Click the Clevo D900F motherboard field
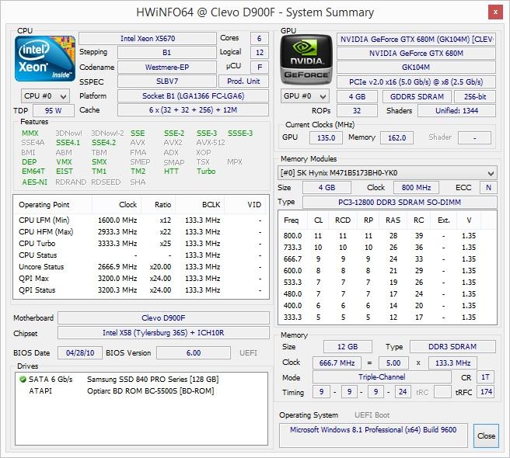510x458 pixels. coord(163,318)
